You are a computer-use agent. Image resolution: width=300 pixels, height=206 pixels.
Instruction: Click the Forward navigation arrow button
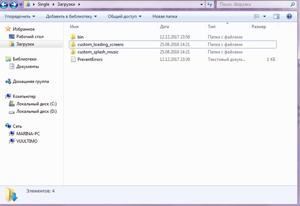[13, 5]
